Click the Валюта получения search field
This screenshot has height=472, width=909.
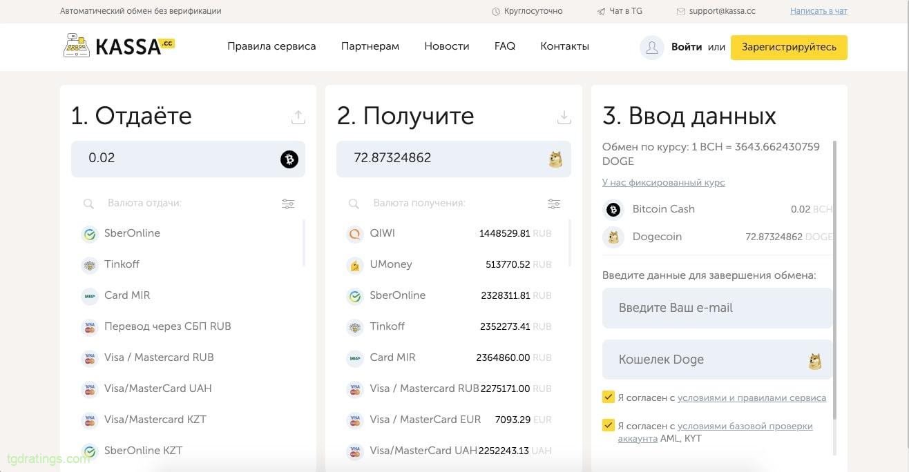click(454, 204)
